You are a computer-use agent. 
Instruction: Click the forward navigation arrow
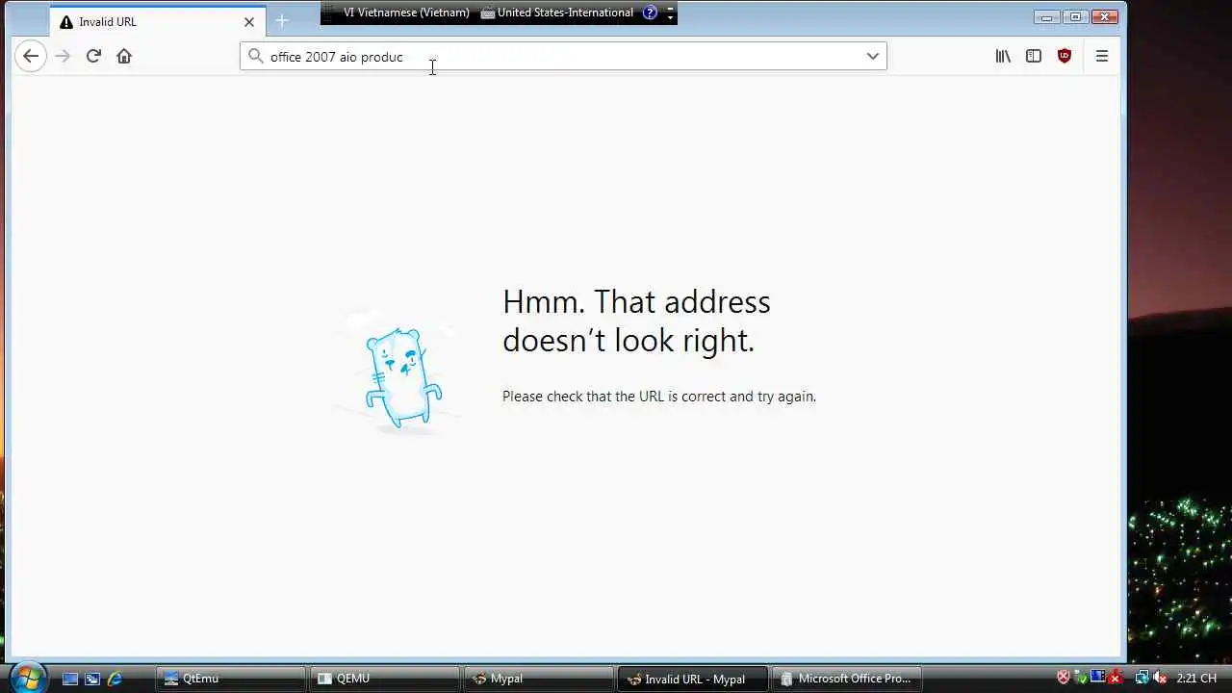[x=63, y=56]
